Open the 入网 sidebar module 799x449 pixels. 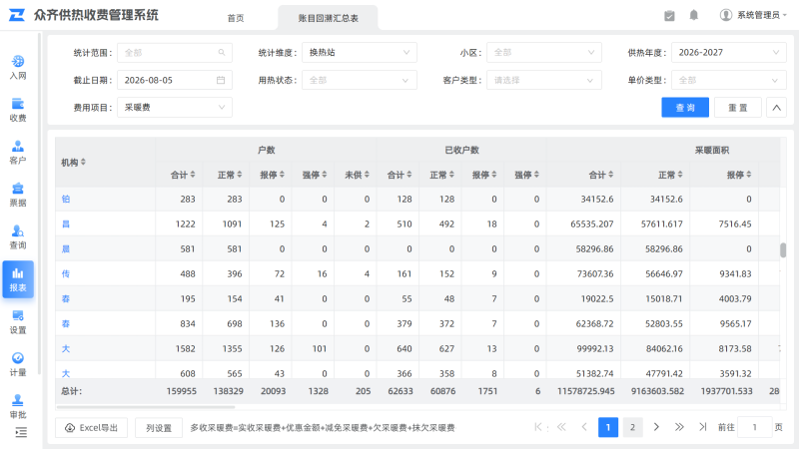click(18, 68)
